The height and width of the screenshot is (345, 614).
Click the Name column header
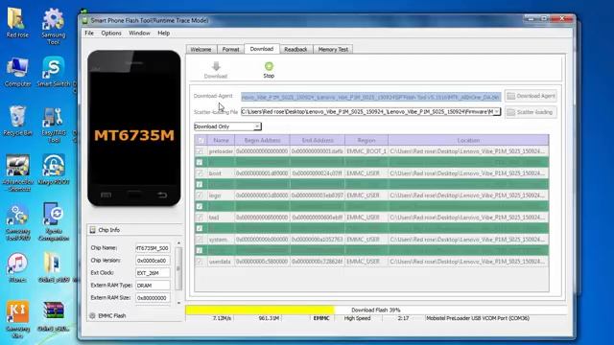[221, 140]
